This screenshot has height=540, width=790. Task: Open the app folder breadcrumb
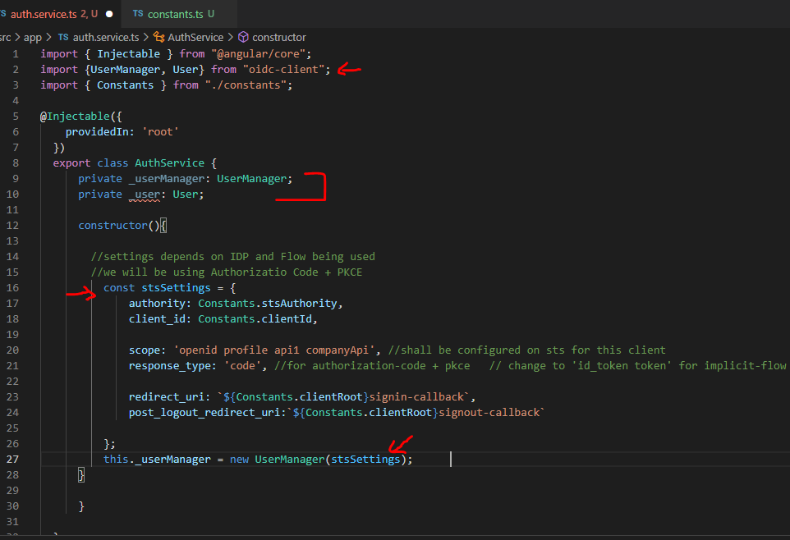pyautogui.click(x=33, y=37)
